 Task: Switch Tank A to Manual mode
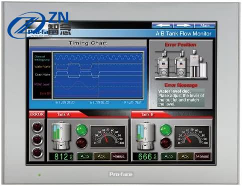(119, 156)
